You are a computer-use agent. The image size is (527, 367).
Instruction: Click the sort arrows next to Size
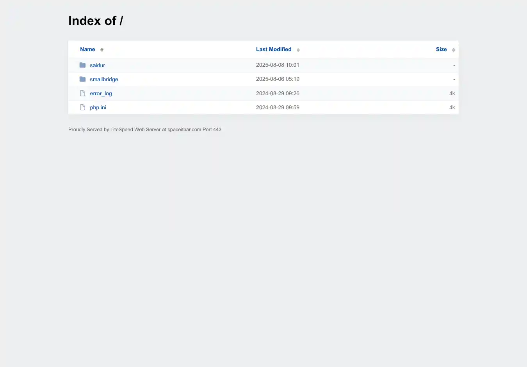coord(453,50)
